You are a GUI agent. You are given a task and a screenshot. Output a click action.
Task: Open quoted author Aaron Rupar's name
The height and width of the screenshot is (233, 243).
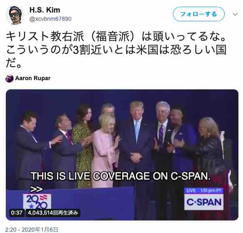tap(33, 78)
